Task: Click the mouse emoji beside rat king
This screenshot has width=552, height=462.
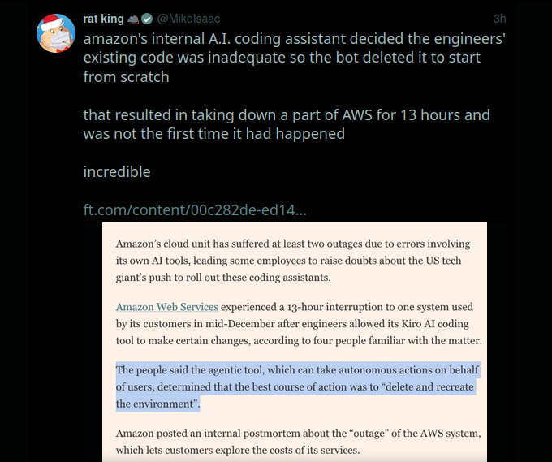Action: click(x=132, y=19)
